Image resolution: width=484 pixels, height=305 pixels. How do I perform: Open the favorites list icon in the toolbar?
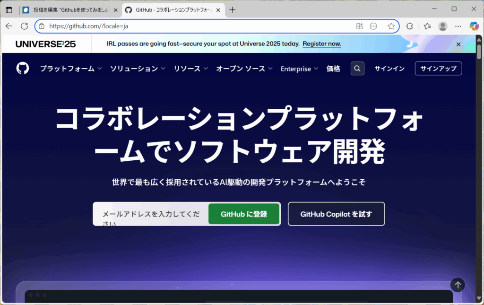tap(427, 26)
